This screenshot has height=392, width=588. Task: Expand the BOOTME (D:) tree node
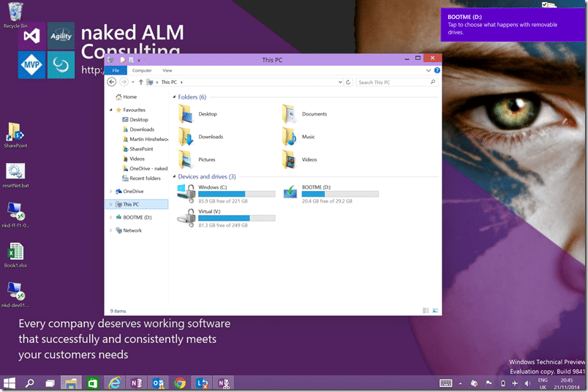(x=110, y=217)
